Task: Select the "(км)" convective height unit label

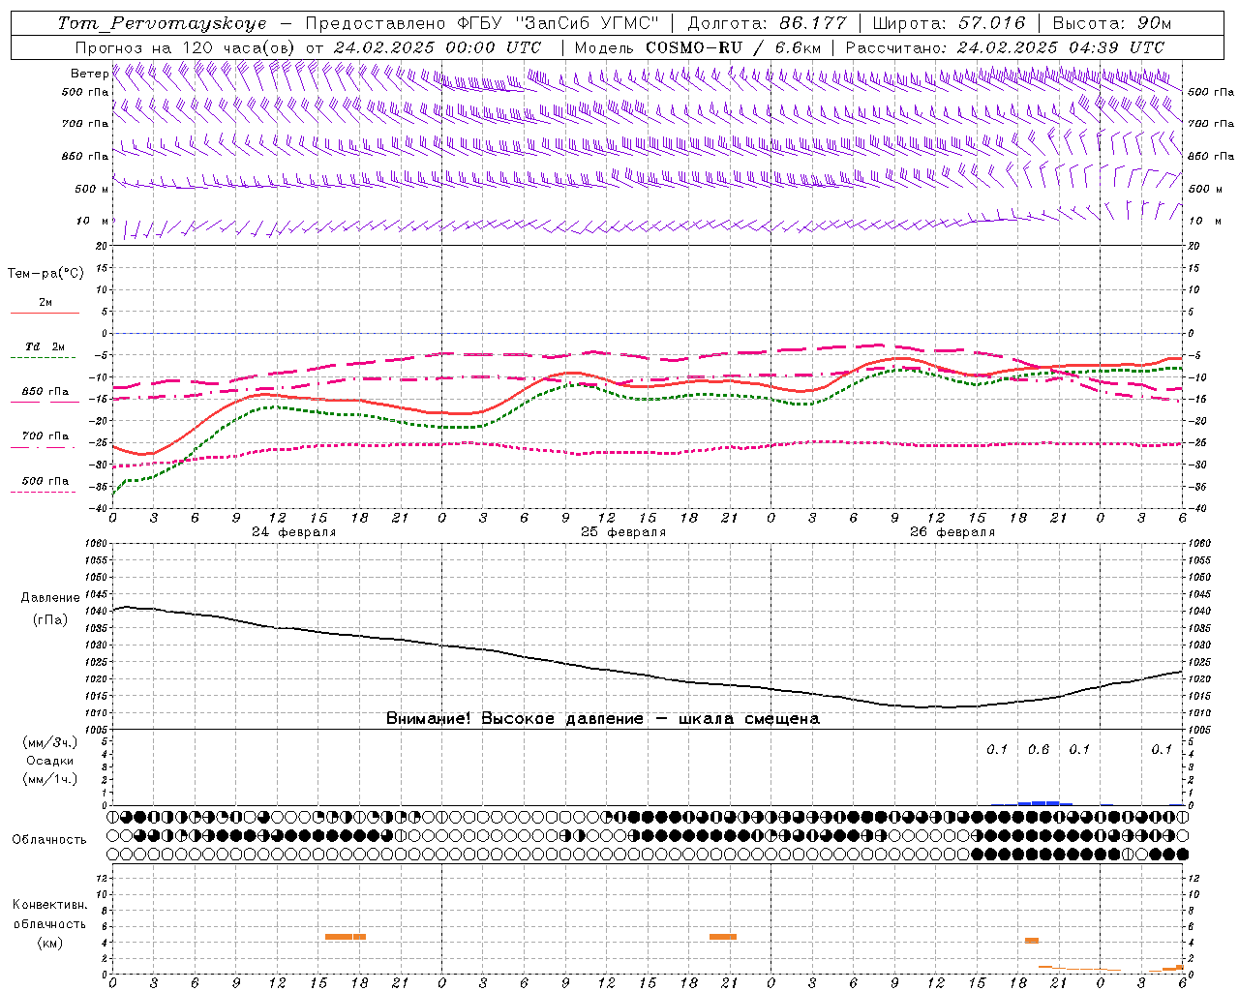Action: click(49, 943)
